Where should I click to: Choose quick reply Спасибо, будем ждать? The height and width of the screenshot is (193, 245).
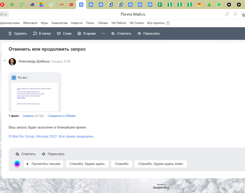tap(87, 164)
